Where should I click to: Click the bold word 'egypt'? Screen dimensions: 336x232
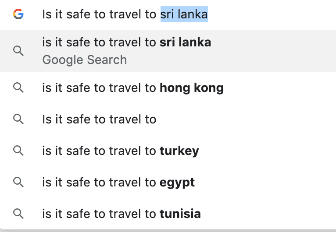(x=177, y=183)
